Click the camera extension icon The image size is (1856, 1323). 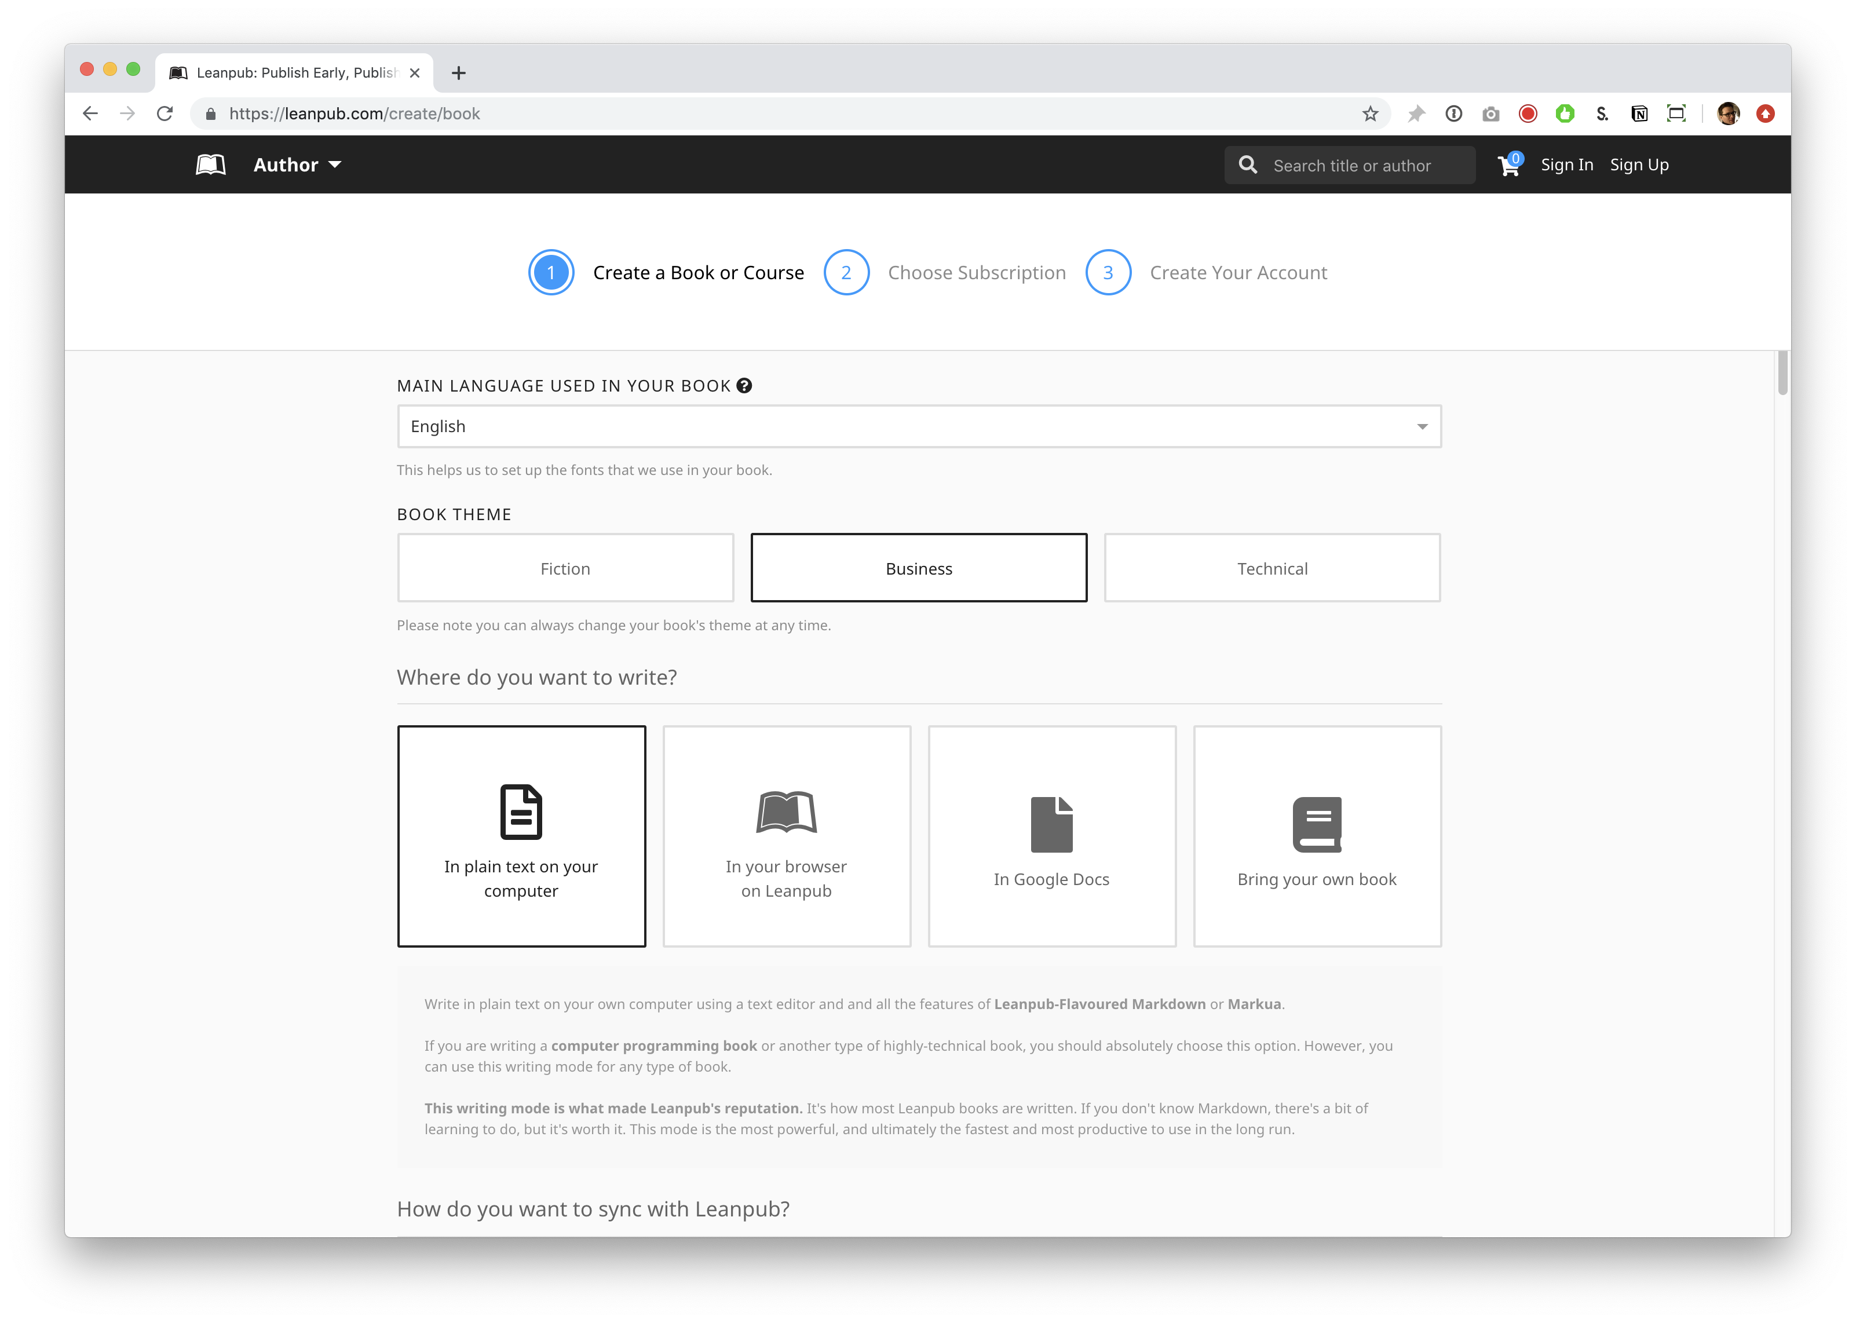1490,114
